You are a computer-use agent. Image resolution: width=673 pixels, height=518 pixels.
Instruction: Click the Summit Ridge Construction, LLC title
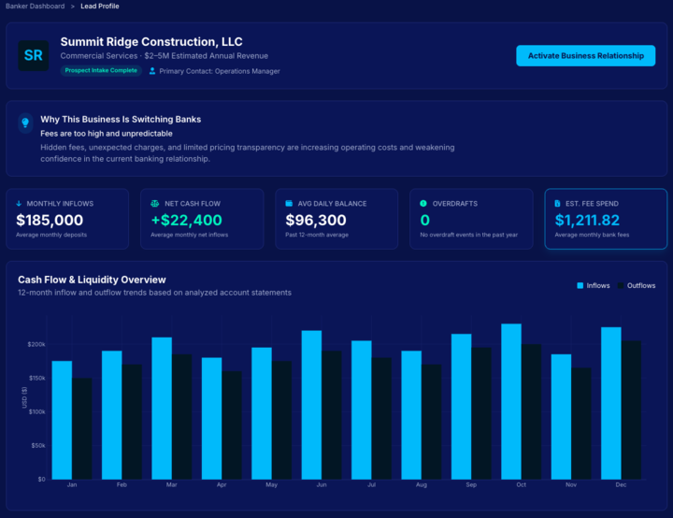150,42
